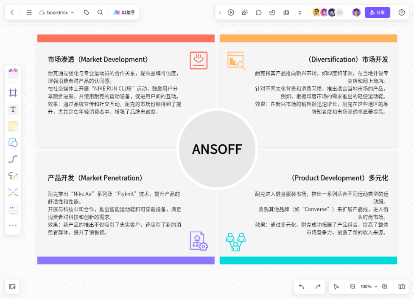The image size is (414, 299).
Task: Select the ANSOFF center circle
Action: (x=217, y=149)
